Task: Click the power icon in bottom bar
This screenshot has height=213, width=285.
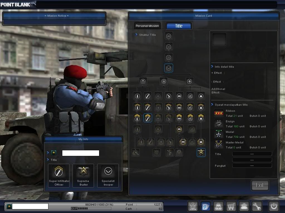Action: [274, 206]
